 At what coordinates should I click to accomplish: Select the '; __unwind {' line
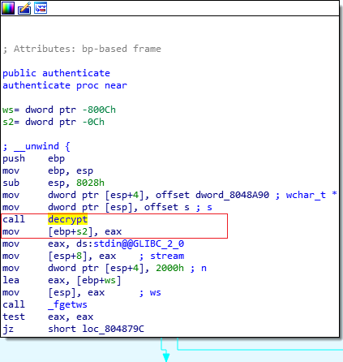(x=36, y=146)
